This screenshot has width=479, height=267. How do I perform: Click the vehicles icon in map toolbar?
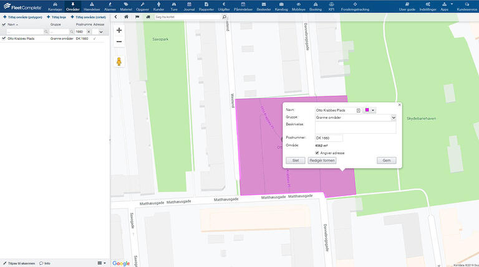[x=148, y=17]
